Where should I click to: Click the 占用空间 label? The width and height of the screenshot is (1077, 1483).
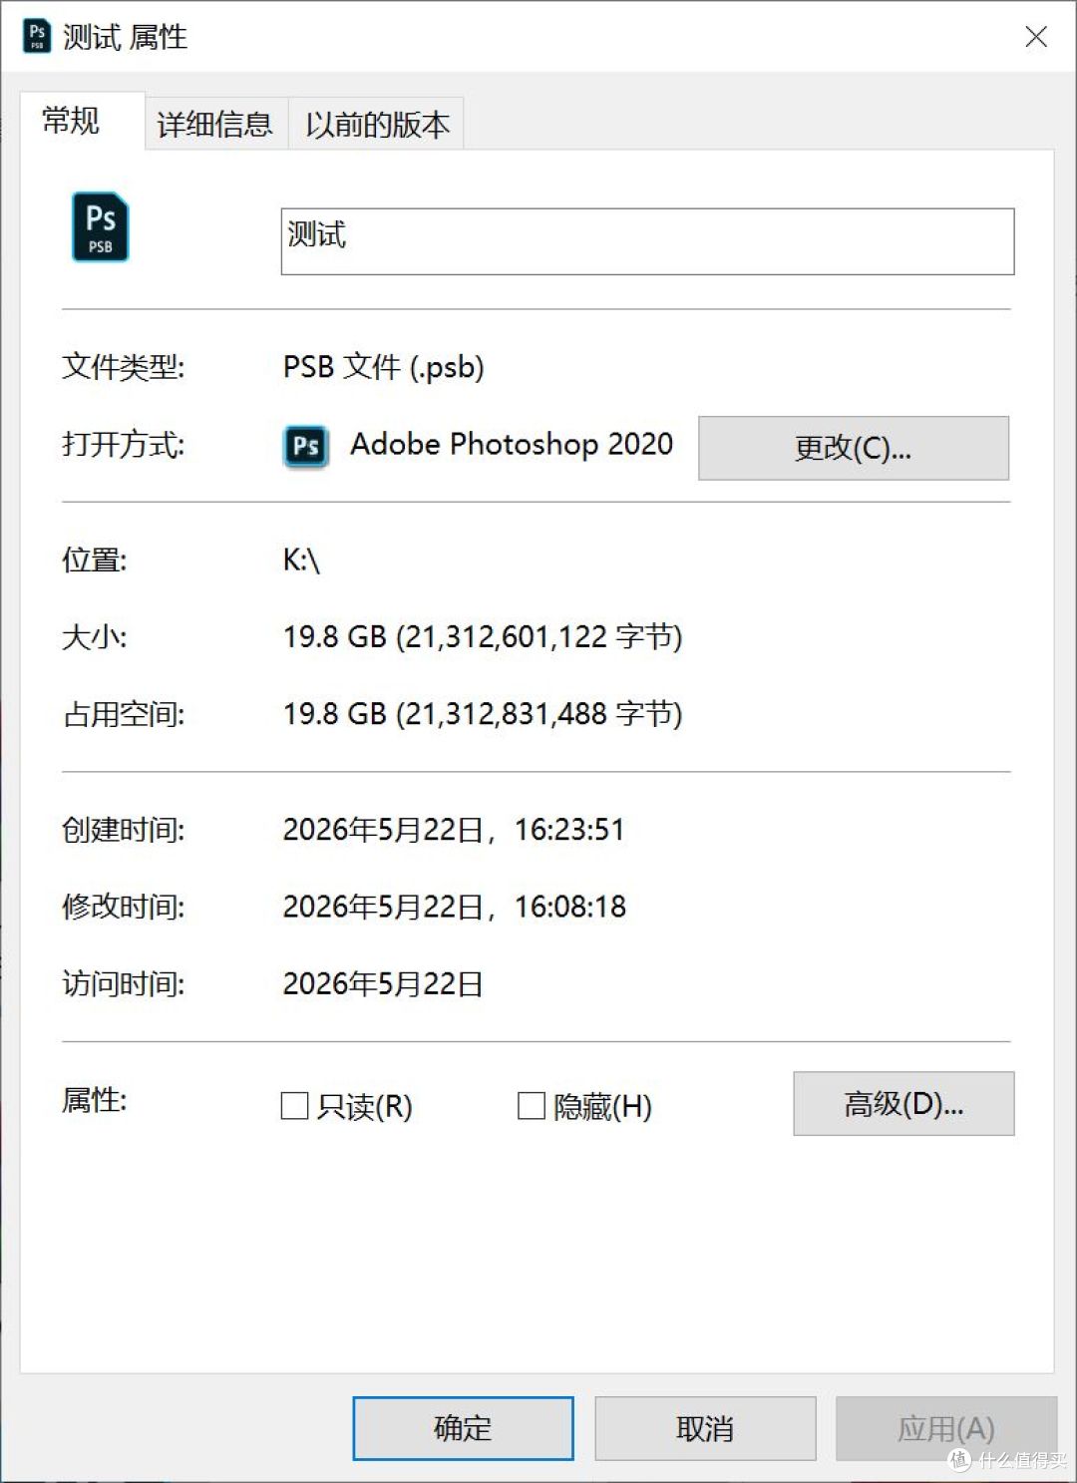pyautogui.click(x=124, y=714)
